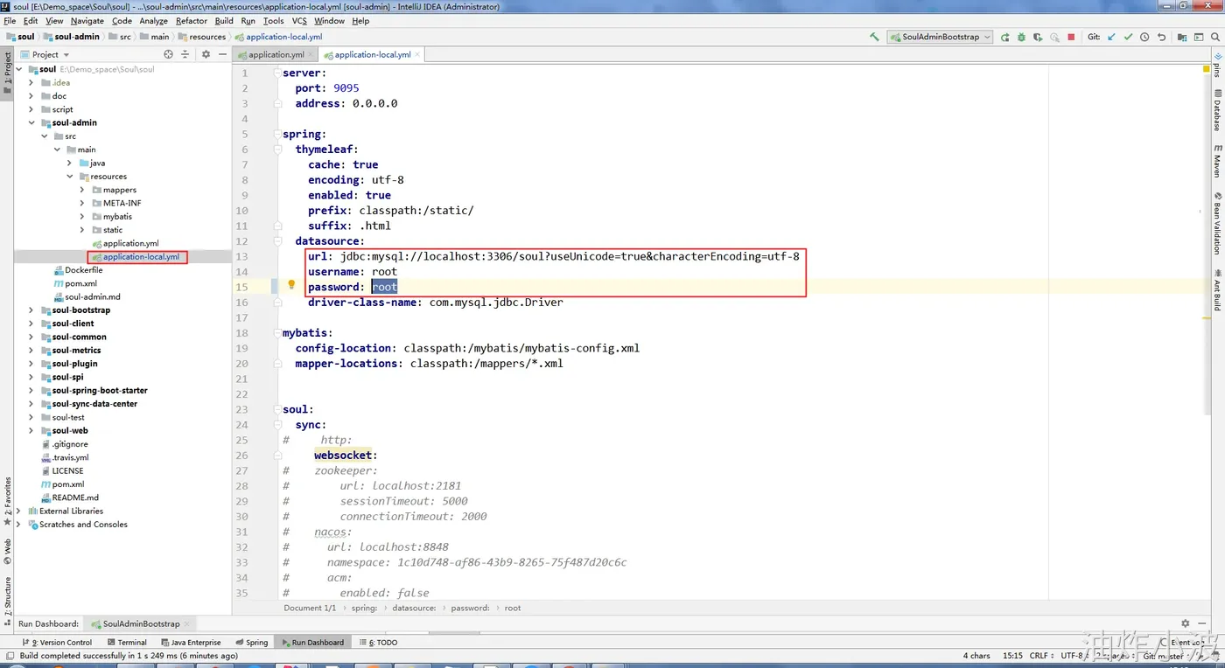
Task: Open the SoulAdminBootstrap run configuration dropdown
Action: [940, 37]
